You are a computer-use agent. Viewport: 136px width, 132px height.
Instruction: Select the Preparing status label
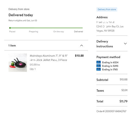point(33,32)
